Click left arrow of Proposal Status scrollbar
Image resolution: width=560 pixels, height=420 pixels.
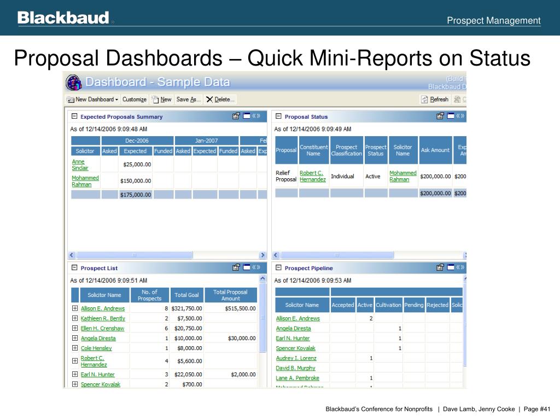[x=276, y=255]
